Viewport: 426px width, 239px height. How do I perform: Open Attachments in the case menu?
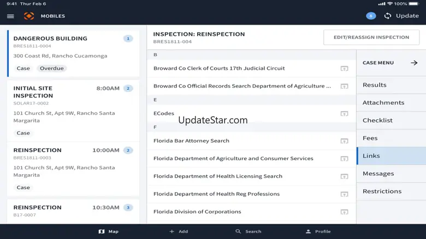pyautogui.click(x=391, y=102)
